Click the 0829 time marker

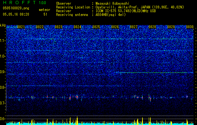171,27
